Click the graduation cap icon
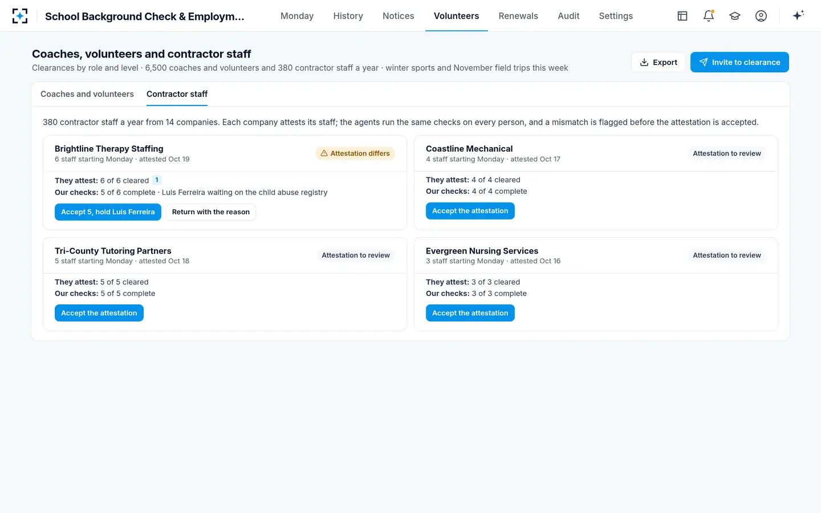This screenshot has height=513, width=821. click(735, 16)
